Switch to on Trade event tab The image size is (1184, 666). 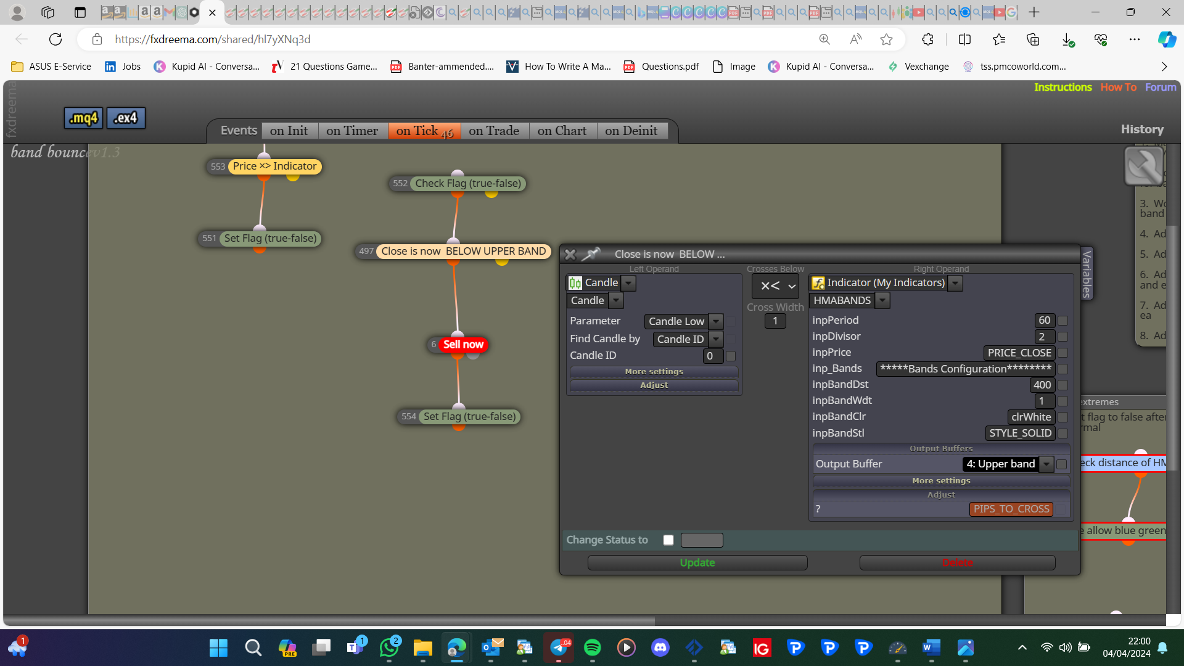click(494, 131)
